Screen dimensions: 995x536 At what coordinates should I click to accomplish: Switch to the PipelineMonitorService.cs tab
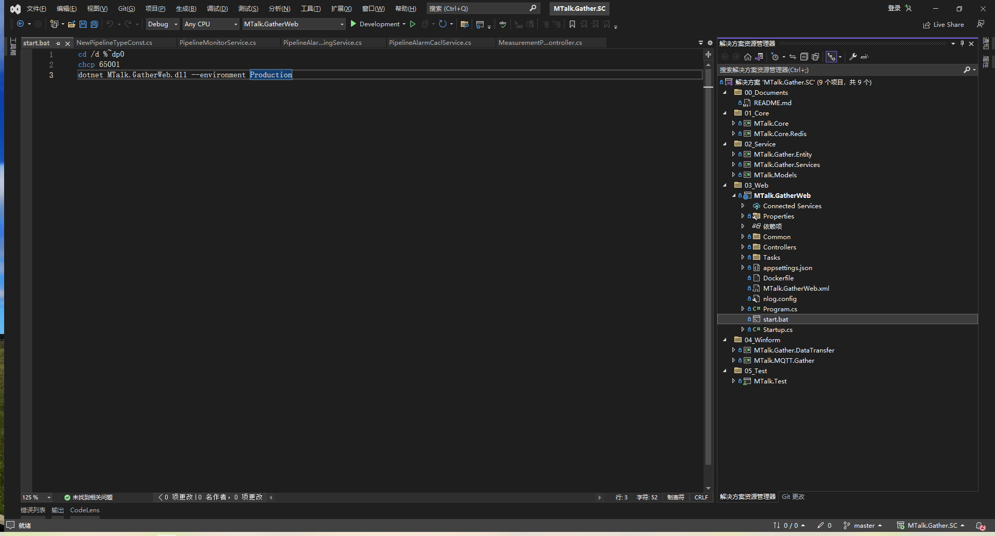[x=218, y=43]
